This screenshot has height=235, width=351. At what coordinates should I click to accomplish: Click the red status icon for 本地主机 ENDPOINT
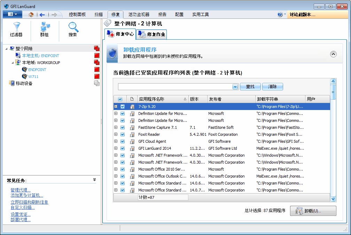point(97,55)
